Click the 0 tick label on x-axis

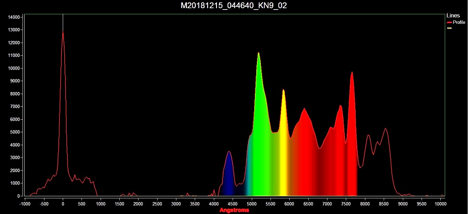pyautogui.click(x=63, y=204)
